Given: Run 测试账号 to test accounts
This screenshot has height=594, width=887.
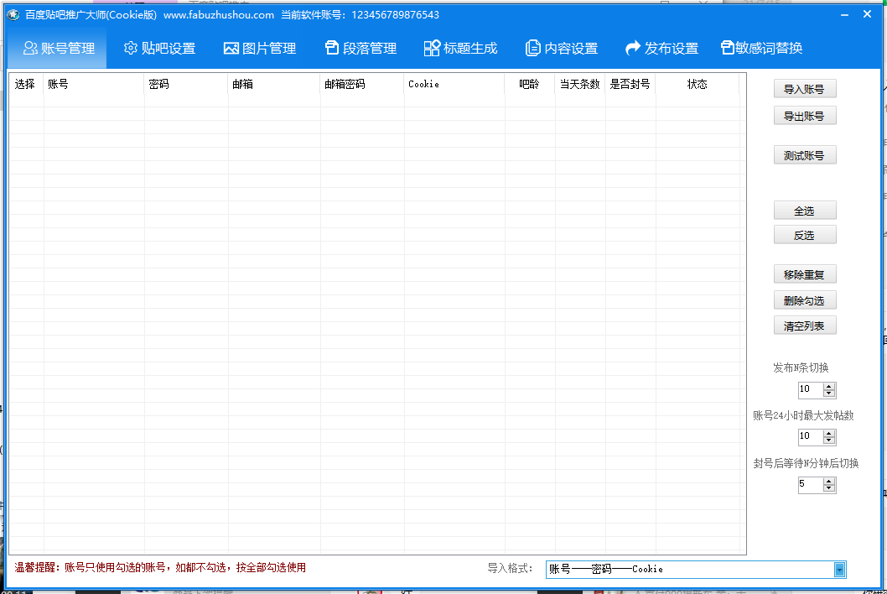Looking at the screenshot, I should [x=804, y=156].
